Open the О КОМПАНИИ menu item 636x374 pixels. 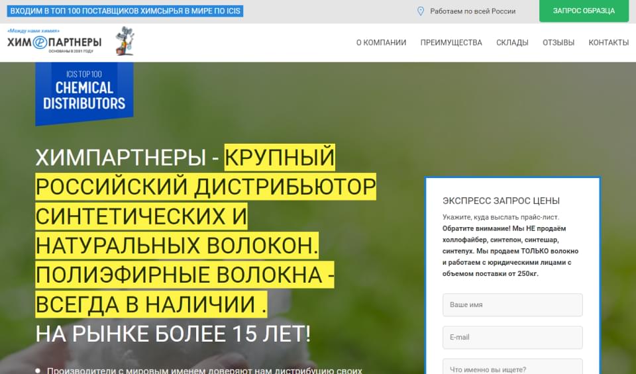tap(382, 42)
